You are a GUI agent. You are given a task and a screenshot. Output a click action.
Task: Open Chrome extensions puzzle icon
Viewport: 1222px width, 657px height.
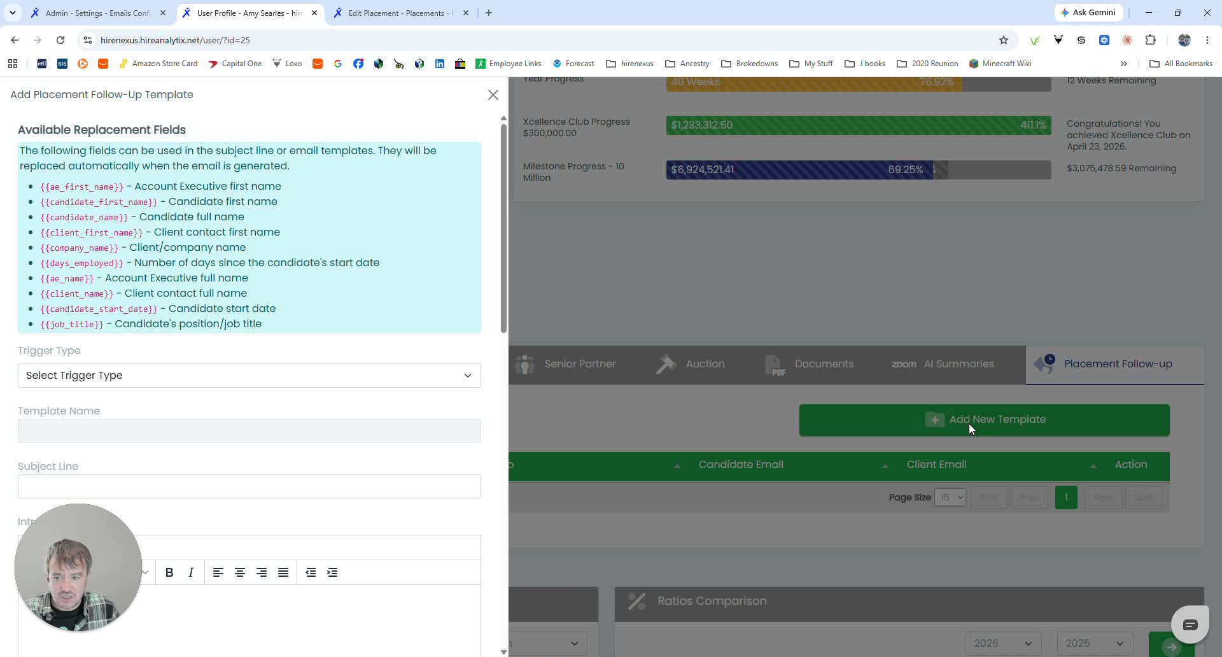tap(1150, 40)
